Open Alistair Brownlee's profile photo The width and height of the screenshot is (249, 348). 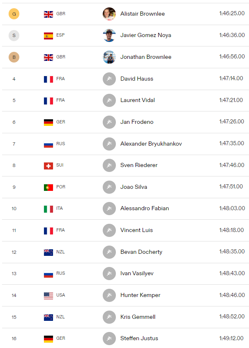click(x=109, y=14)
